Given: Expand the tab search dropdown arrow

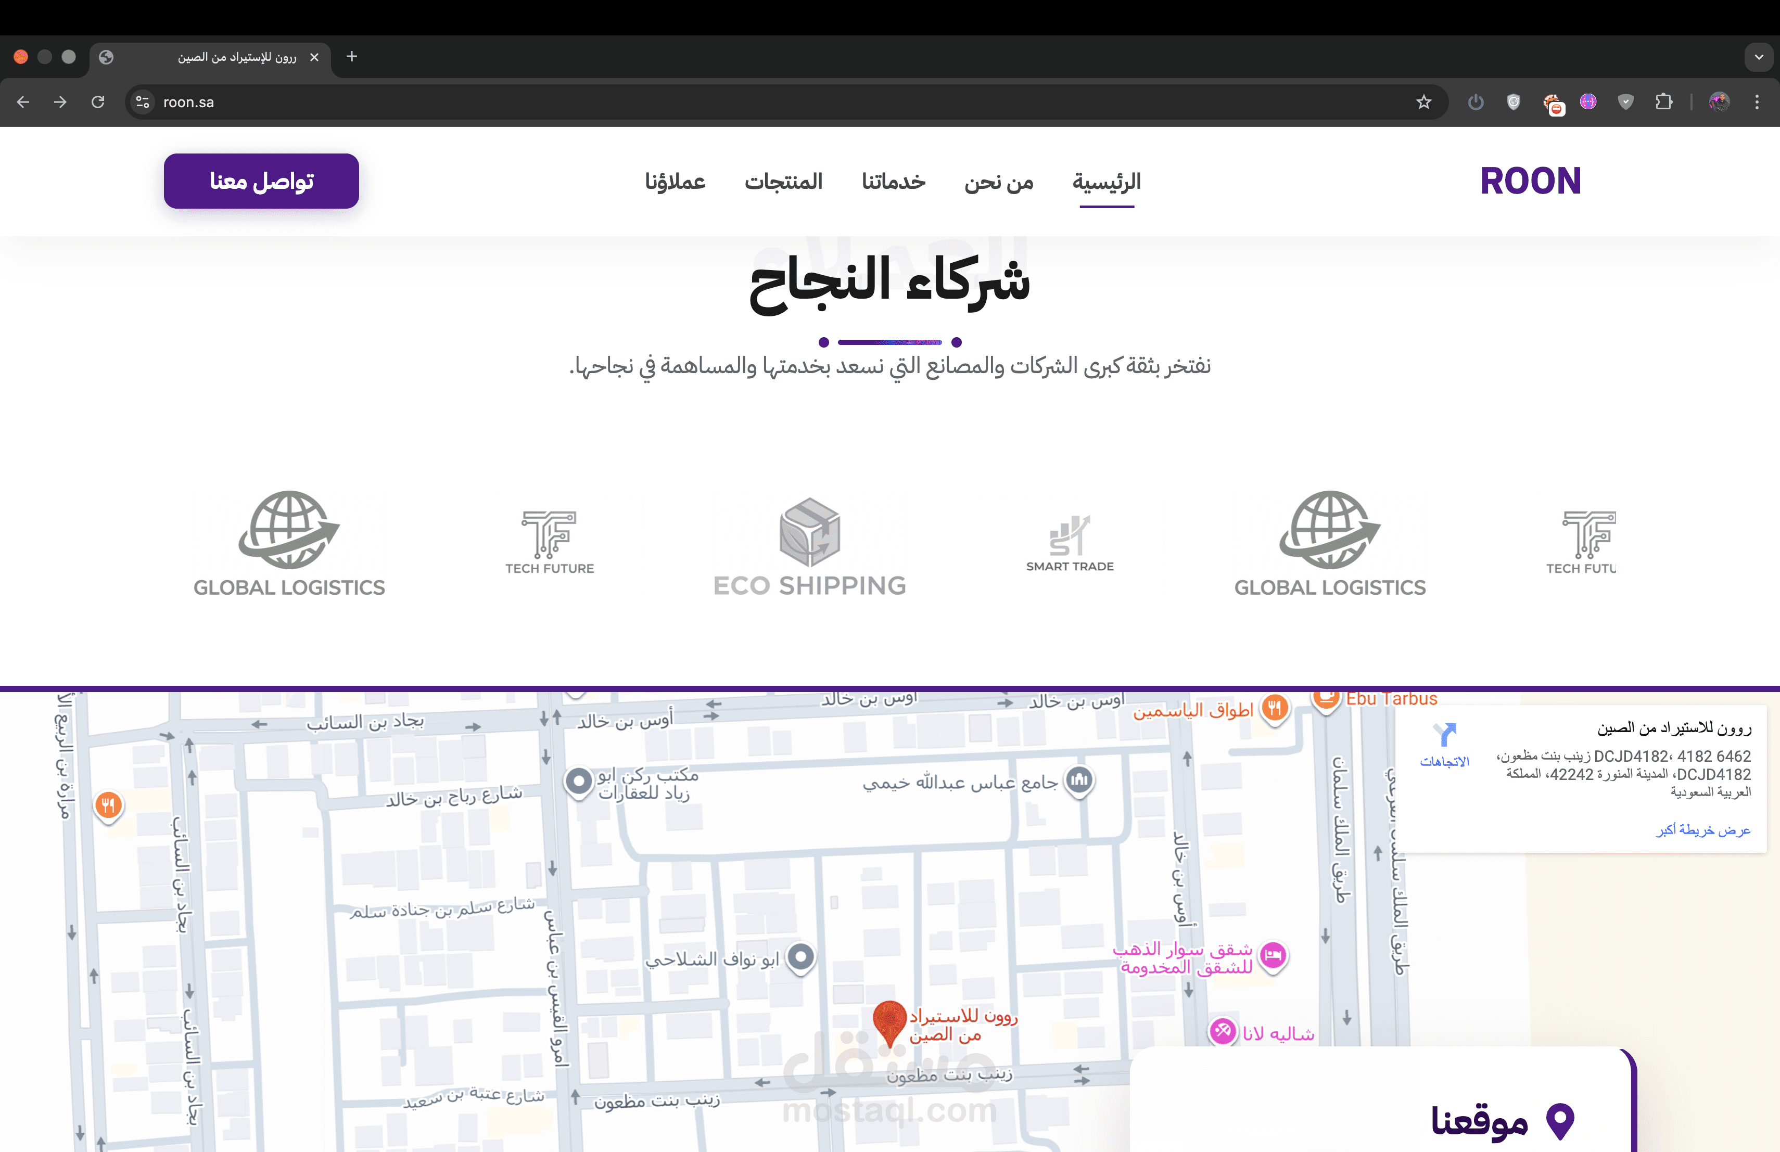Looking at the screenshot, I should point(1758,57).
